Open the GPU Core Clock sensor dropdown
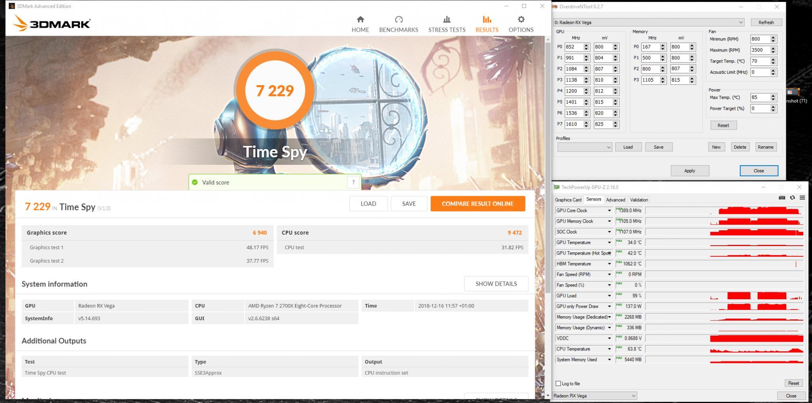The height and width of the screenshot is (403, 812). pyautogui.click(x=609, y=210)
